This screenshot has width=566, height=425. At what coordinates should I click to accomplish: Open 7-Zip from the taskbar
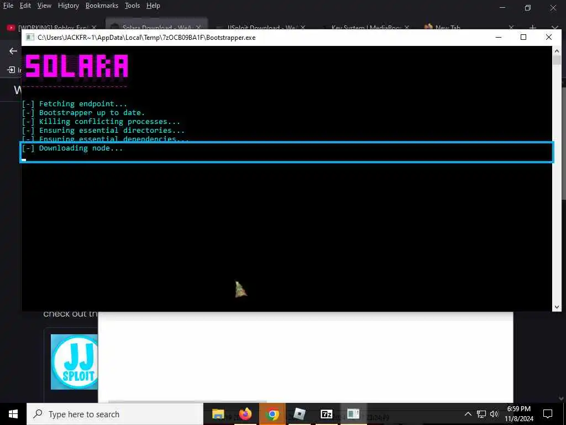(x=326, y=414)
